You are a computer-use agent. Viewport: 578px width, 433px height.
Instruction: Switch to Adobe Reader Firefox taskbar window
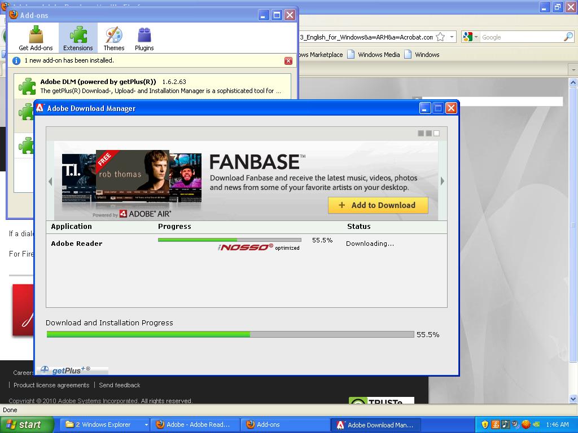click(x=196, y=425)
